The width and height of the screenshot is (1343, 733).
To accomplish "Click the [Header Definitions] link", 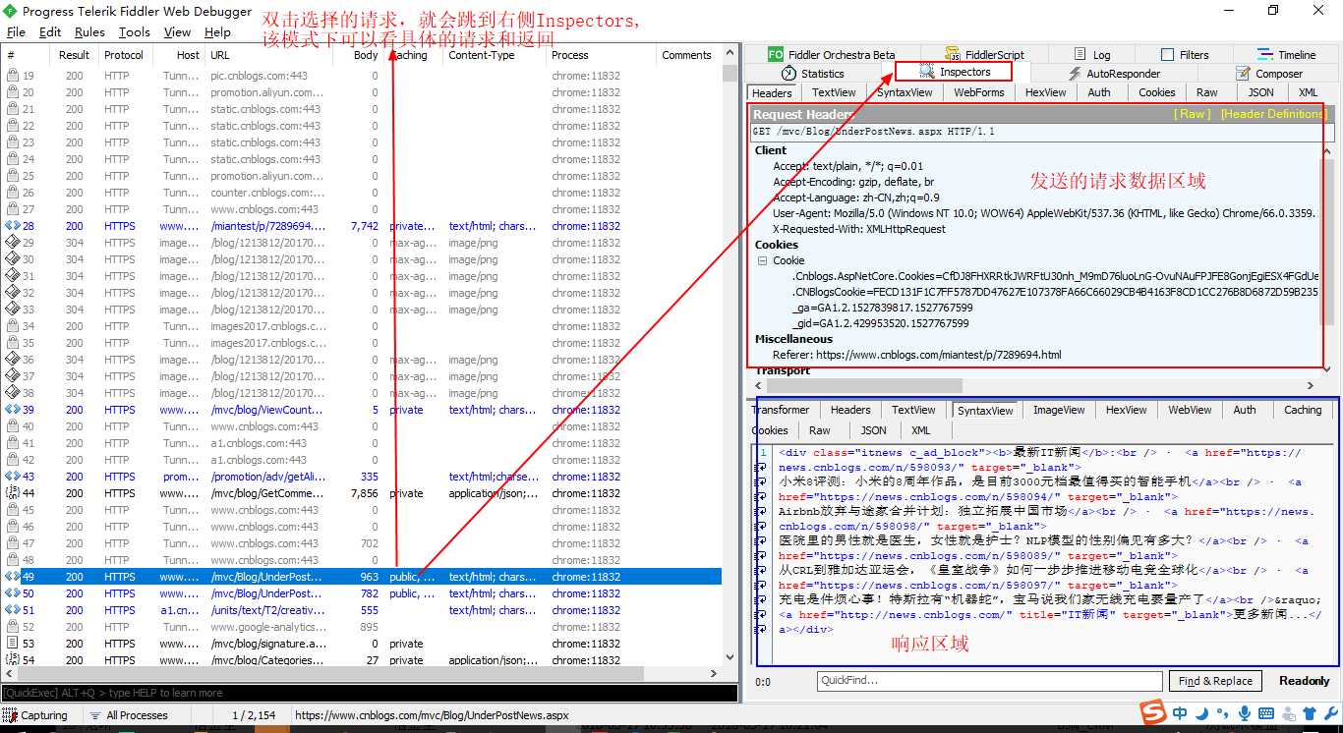I will (1272, 114).
